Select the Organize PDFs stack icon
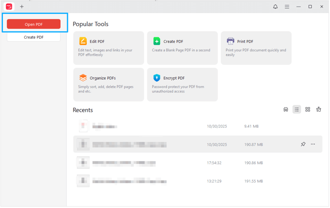Screen dimensions: 330x208 coord(83,78)
